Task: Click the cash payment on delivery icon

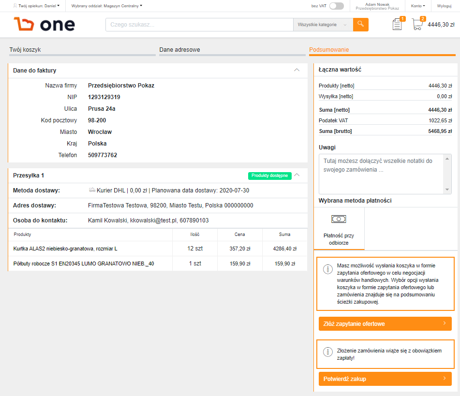Action: pyautogui.click(x=339, y=219)
